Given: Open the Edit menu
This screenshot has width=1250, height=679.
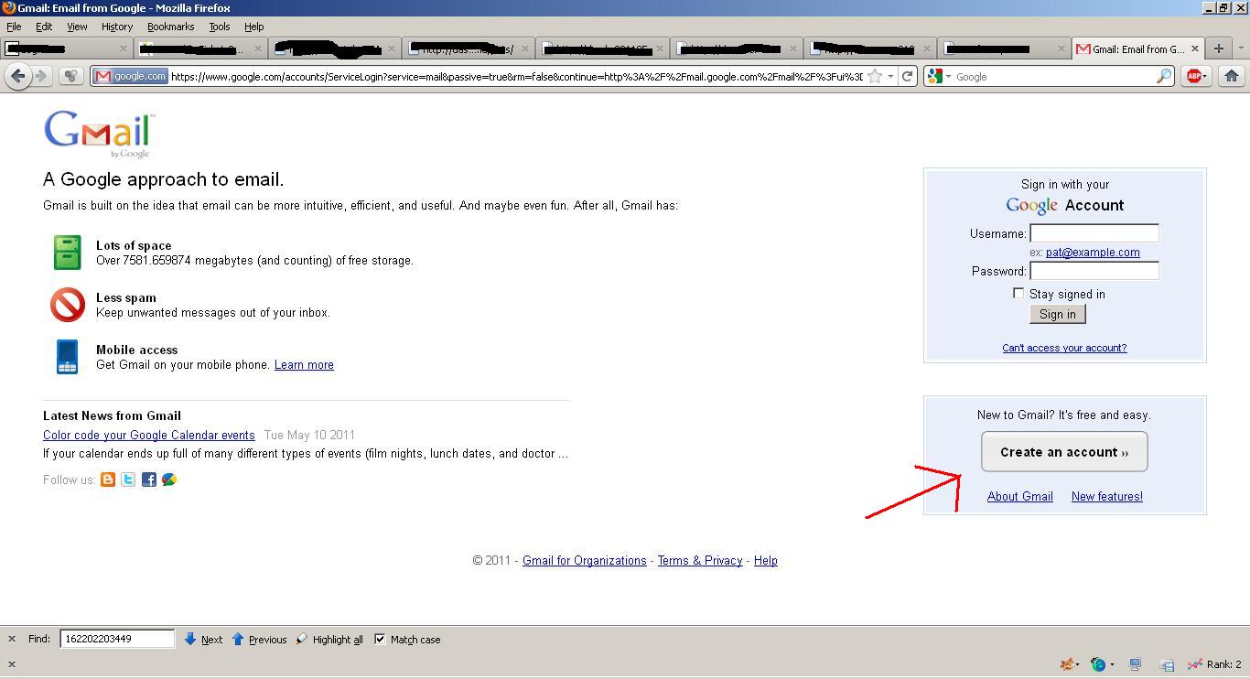Looking at the screenshot, I should point(43,27).
